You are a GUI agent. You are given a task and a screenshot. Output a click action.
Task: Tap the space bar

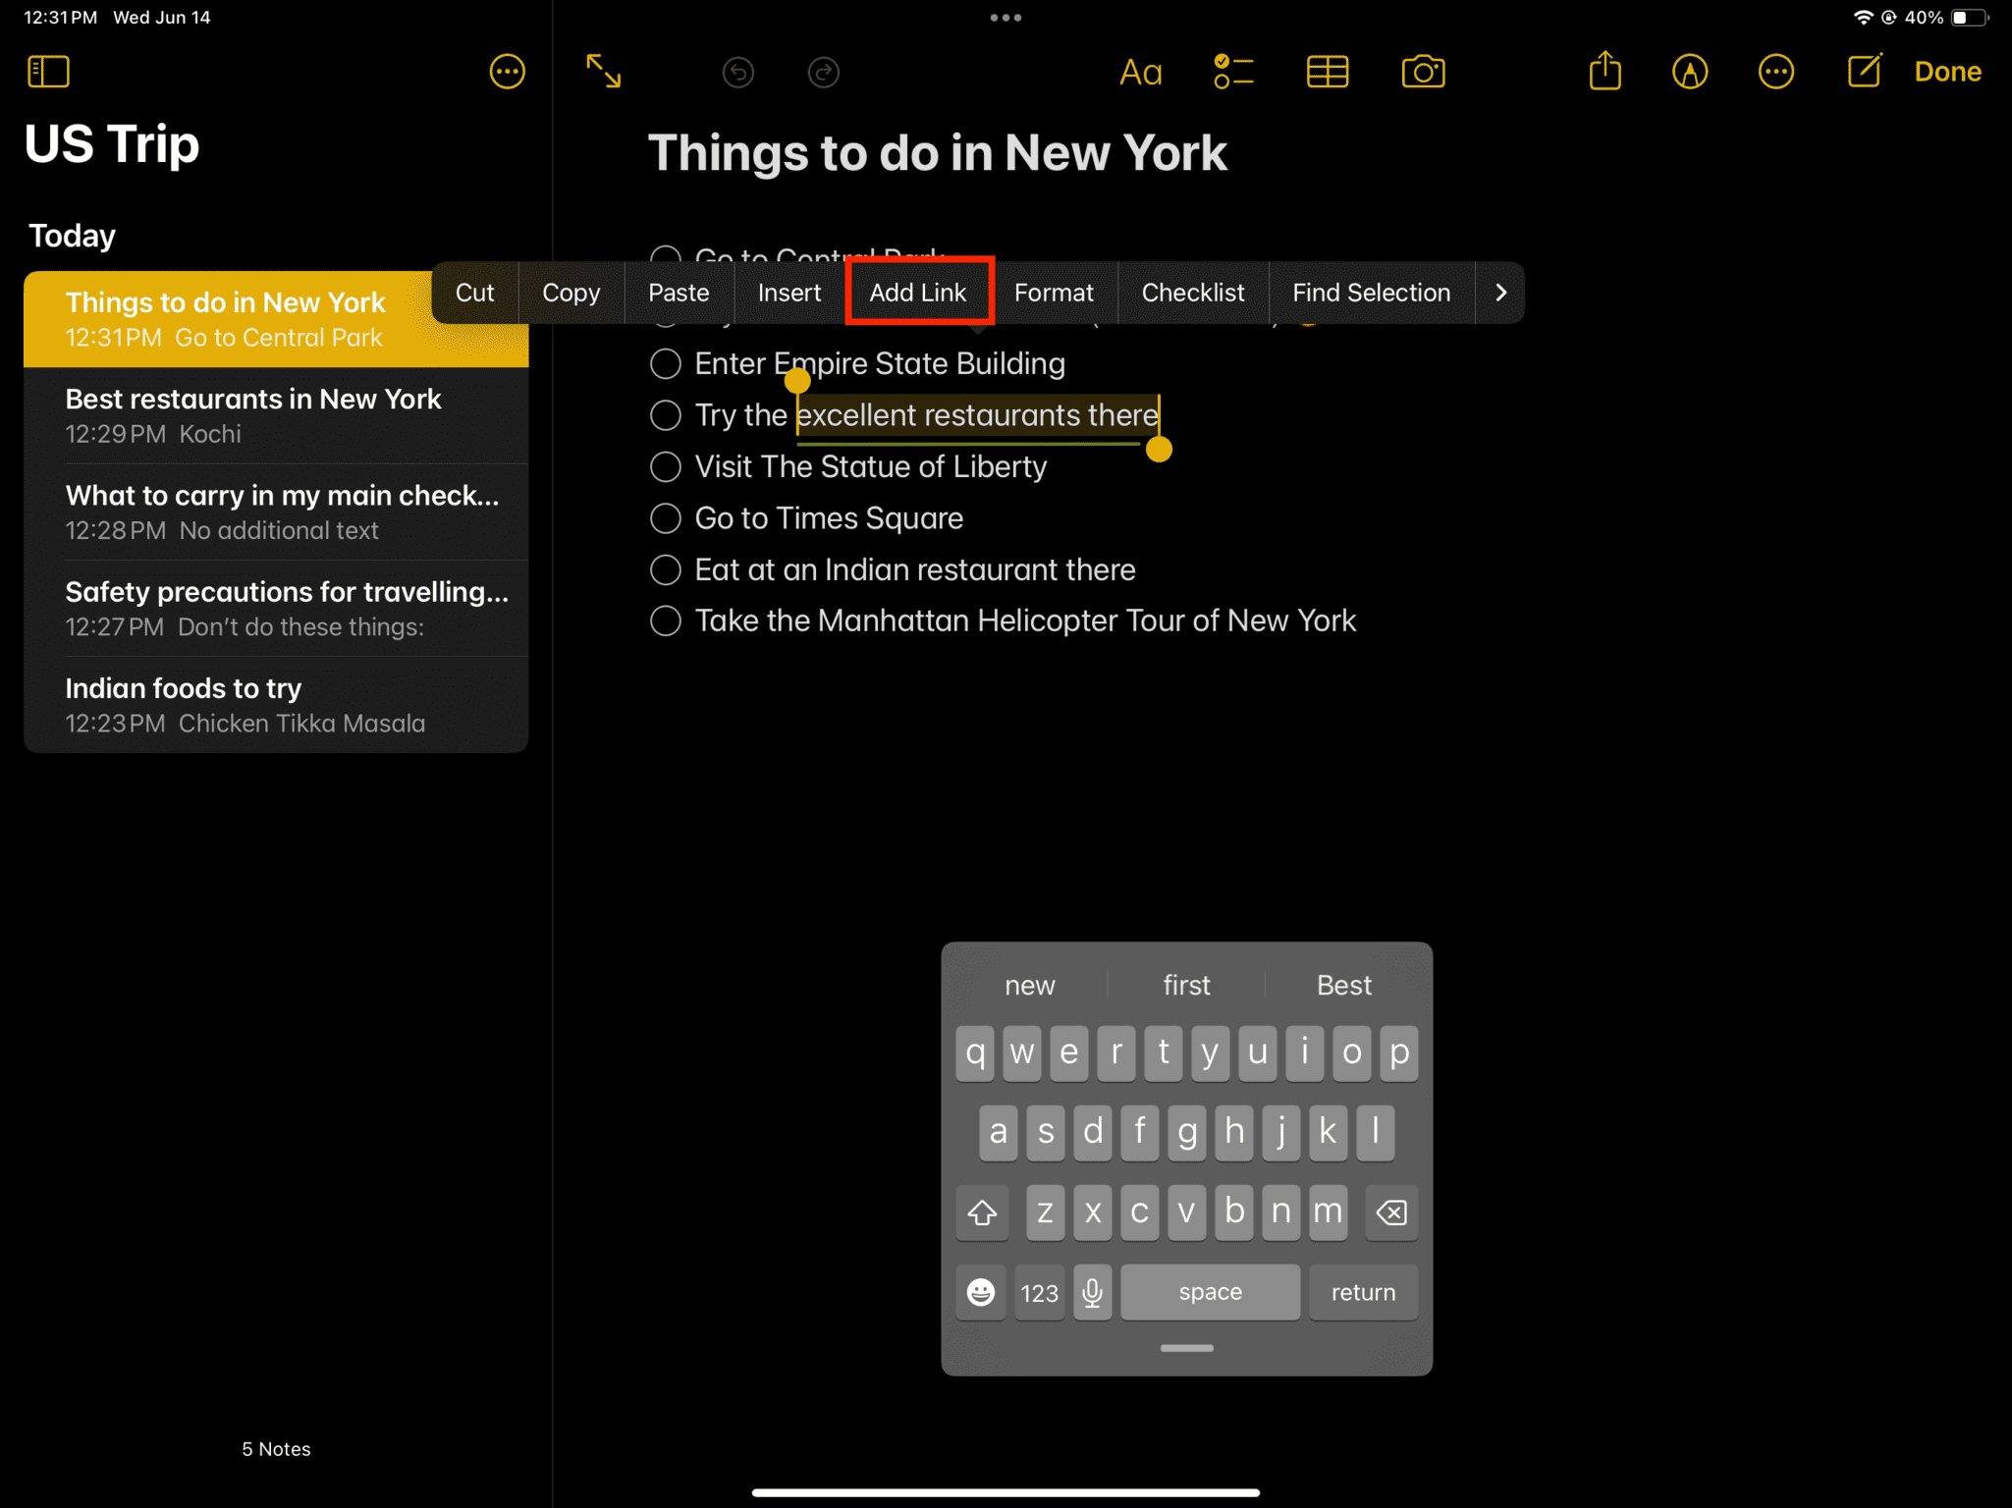(1210, 1292)
